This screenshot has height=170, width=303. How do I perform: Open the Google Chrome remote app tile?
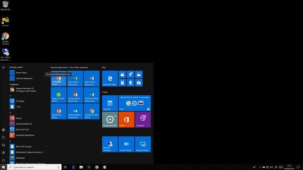[91, 111]
